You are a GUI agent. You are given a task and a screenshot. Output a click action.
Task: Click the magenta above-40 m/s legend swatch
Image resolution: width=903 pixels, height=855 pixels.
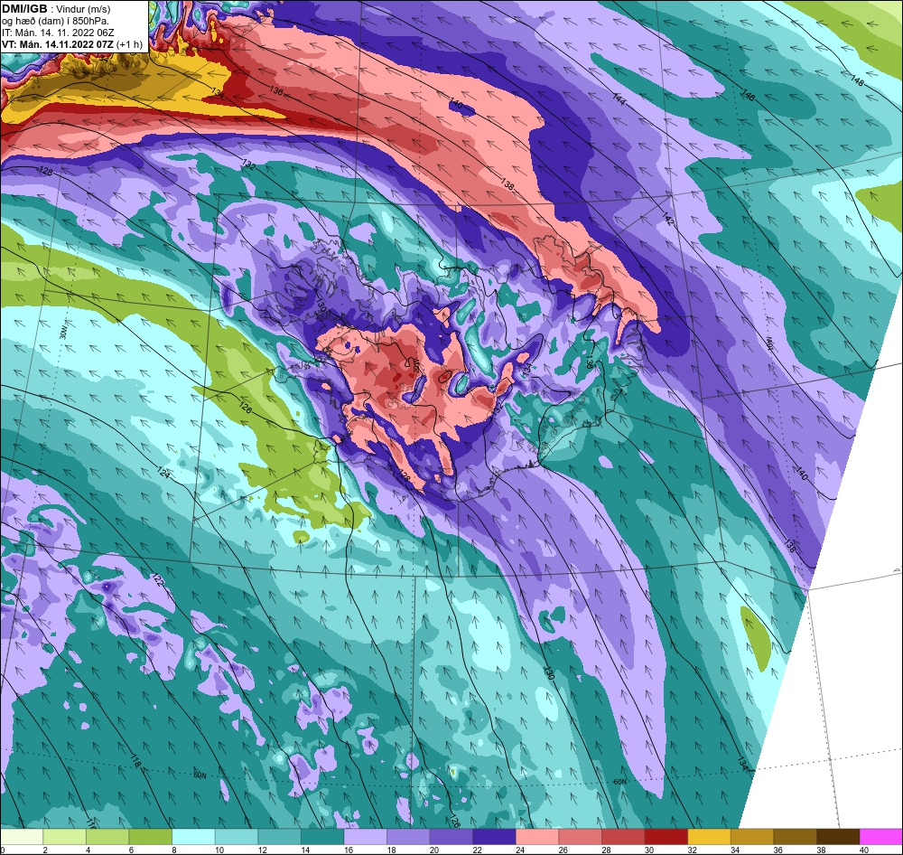[880, 837]
